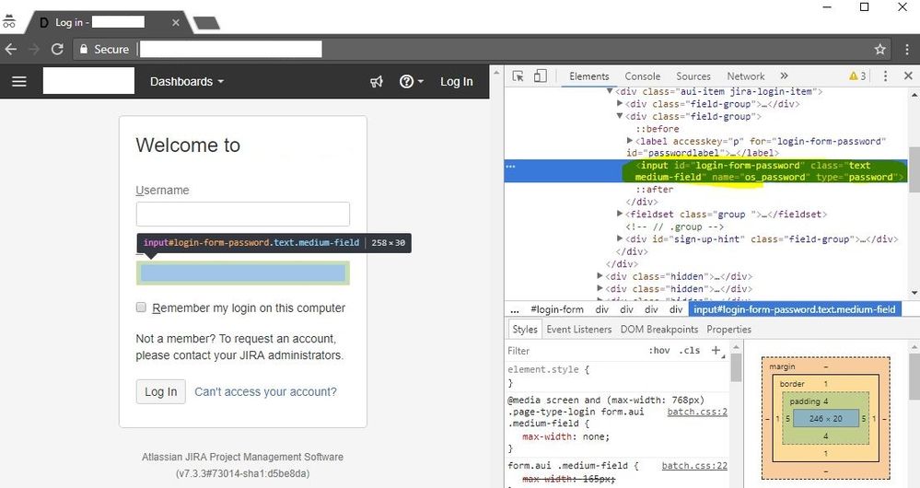Image resolution: width=920 pixels, height=488 pixels.
Task: Open the DOM Breakpoints tab
Action: tap(659, 330)
